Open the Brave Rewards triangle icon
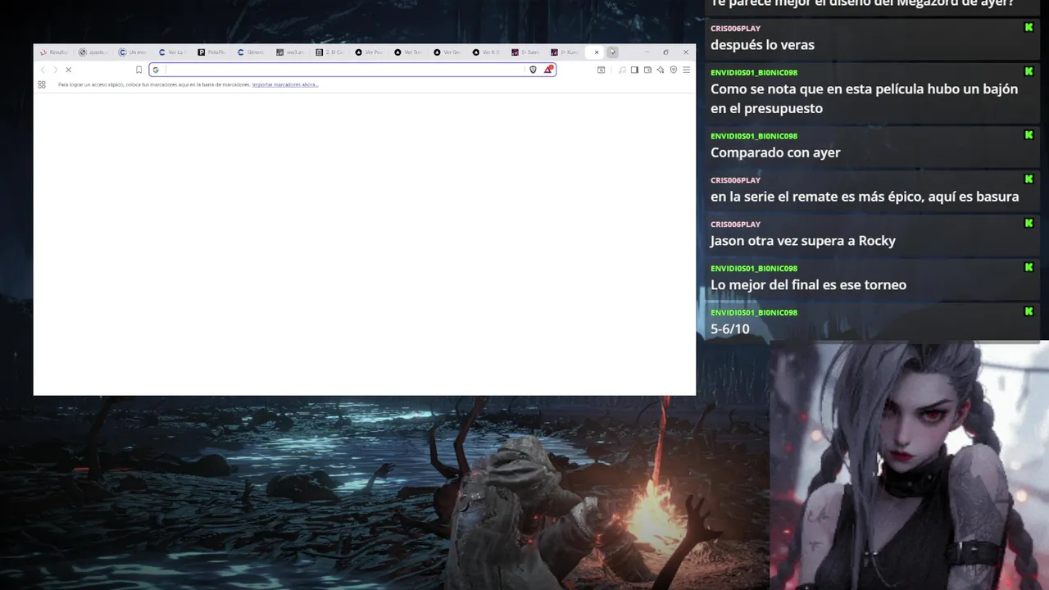Image resolution: width=1049 pixels, height=590 pixels. (548, 70)
